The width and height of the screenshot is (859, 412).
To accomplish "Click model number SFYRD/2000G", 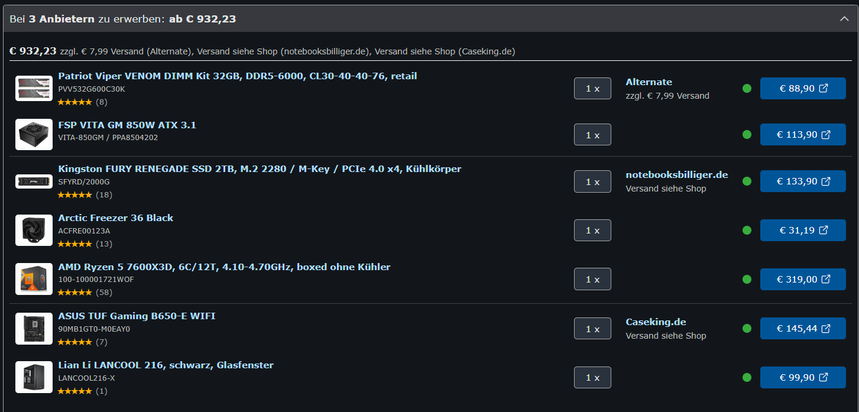I will click(84, 182).
